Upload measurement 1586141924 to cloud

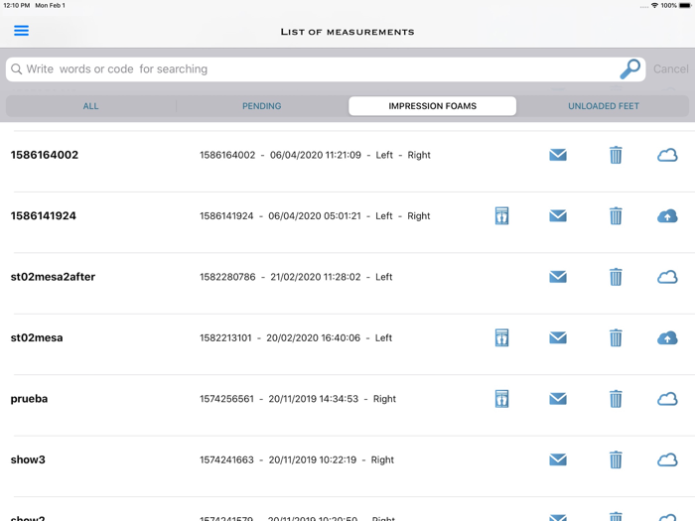pyautogui.click(x=667, y=215)
